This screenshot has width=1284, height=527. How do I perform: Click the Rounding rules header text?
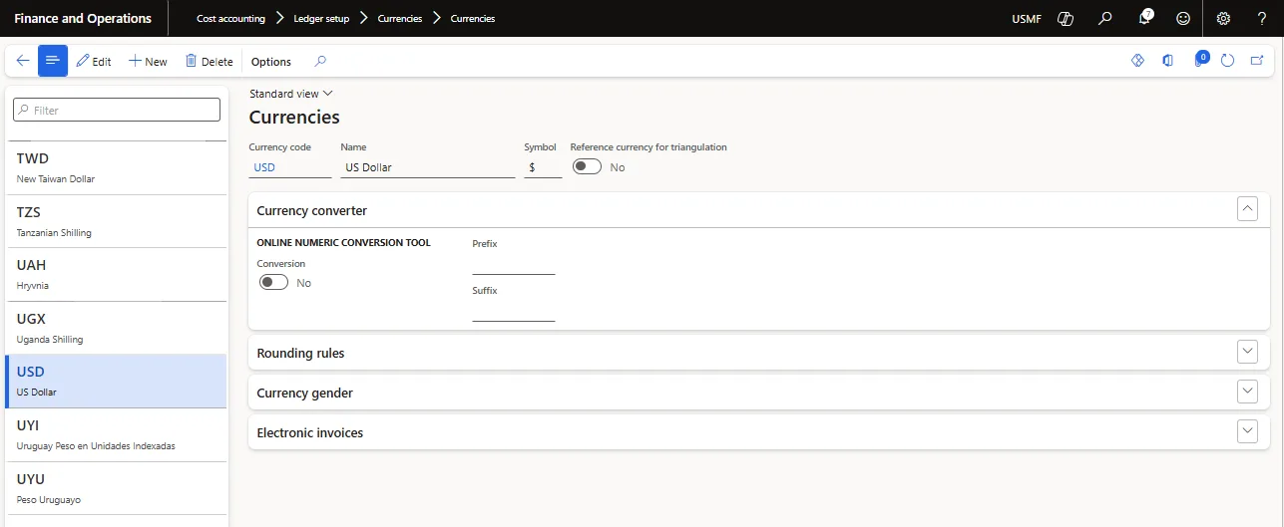point(300,353)
